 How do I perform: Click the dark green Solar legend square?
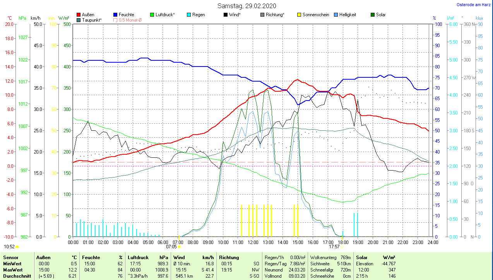[373, 15]
